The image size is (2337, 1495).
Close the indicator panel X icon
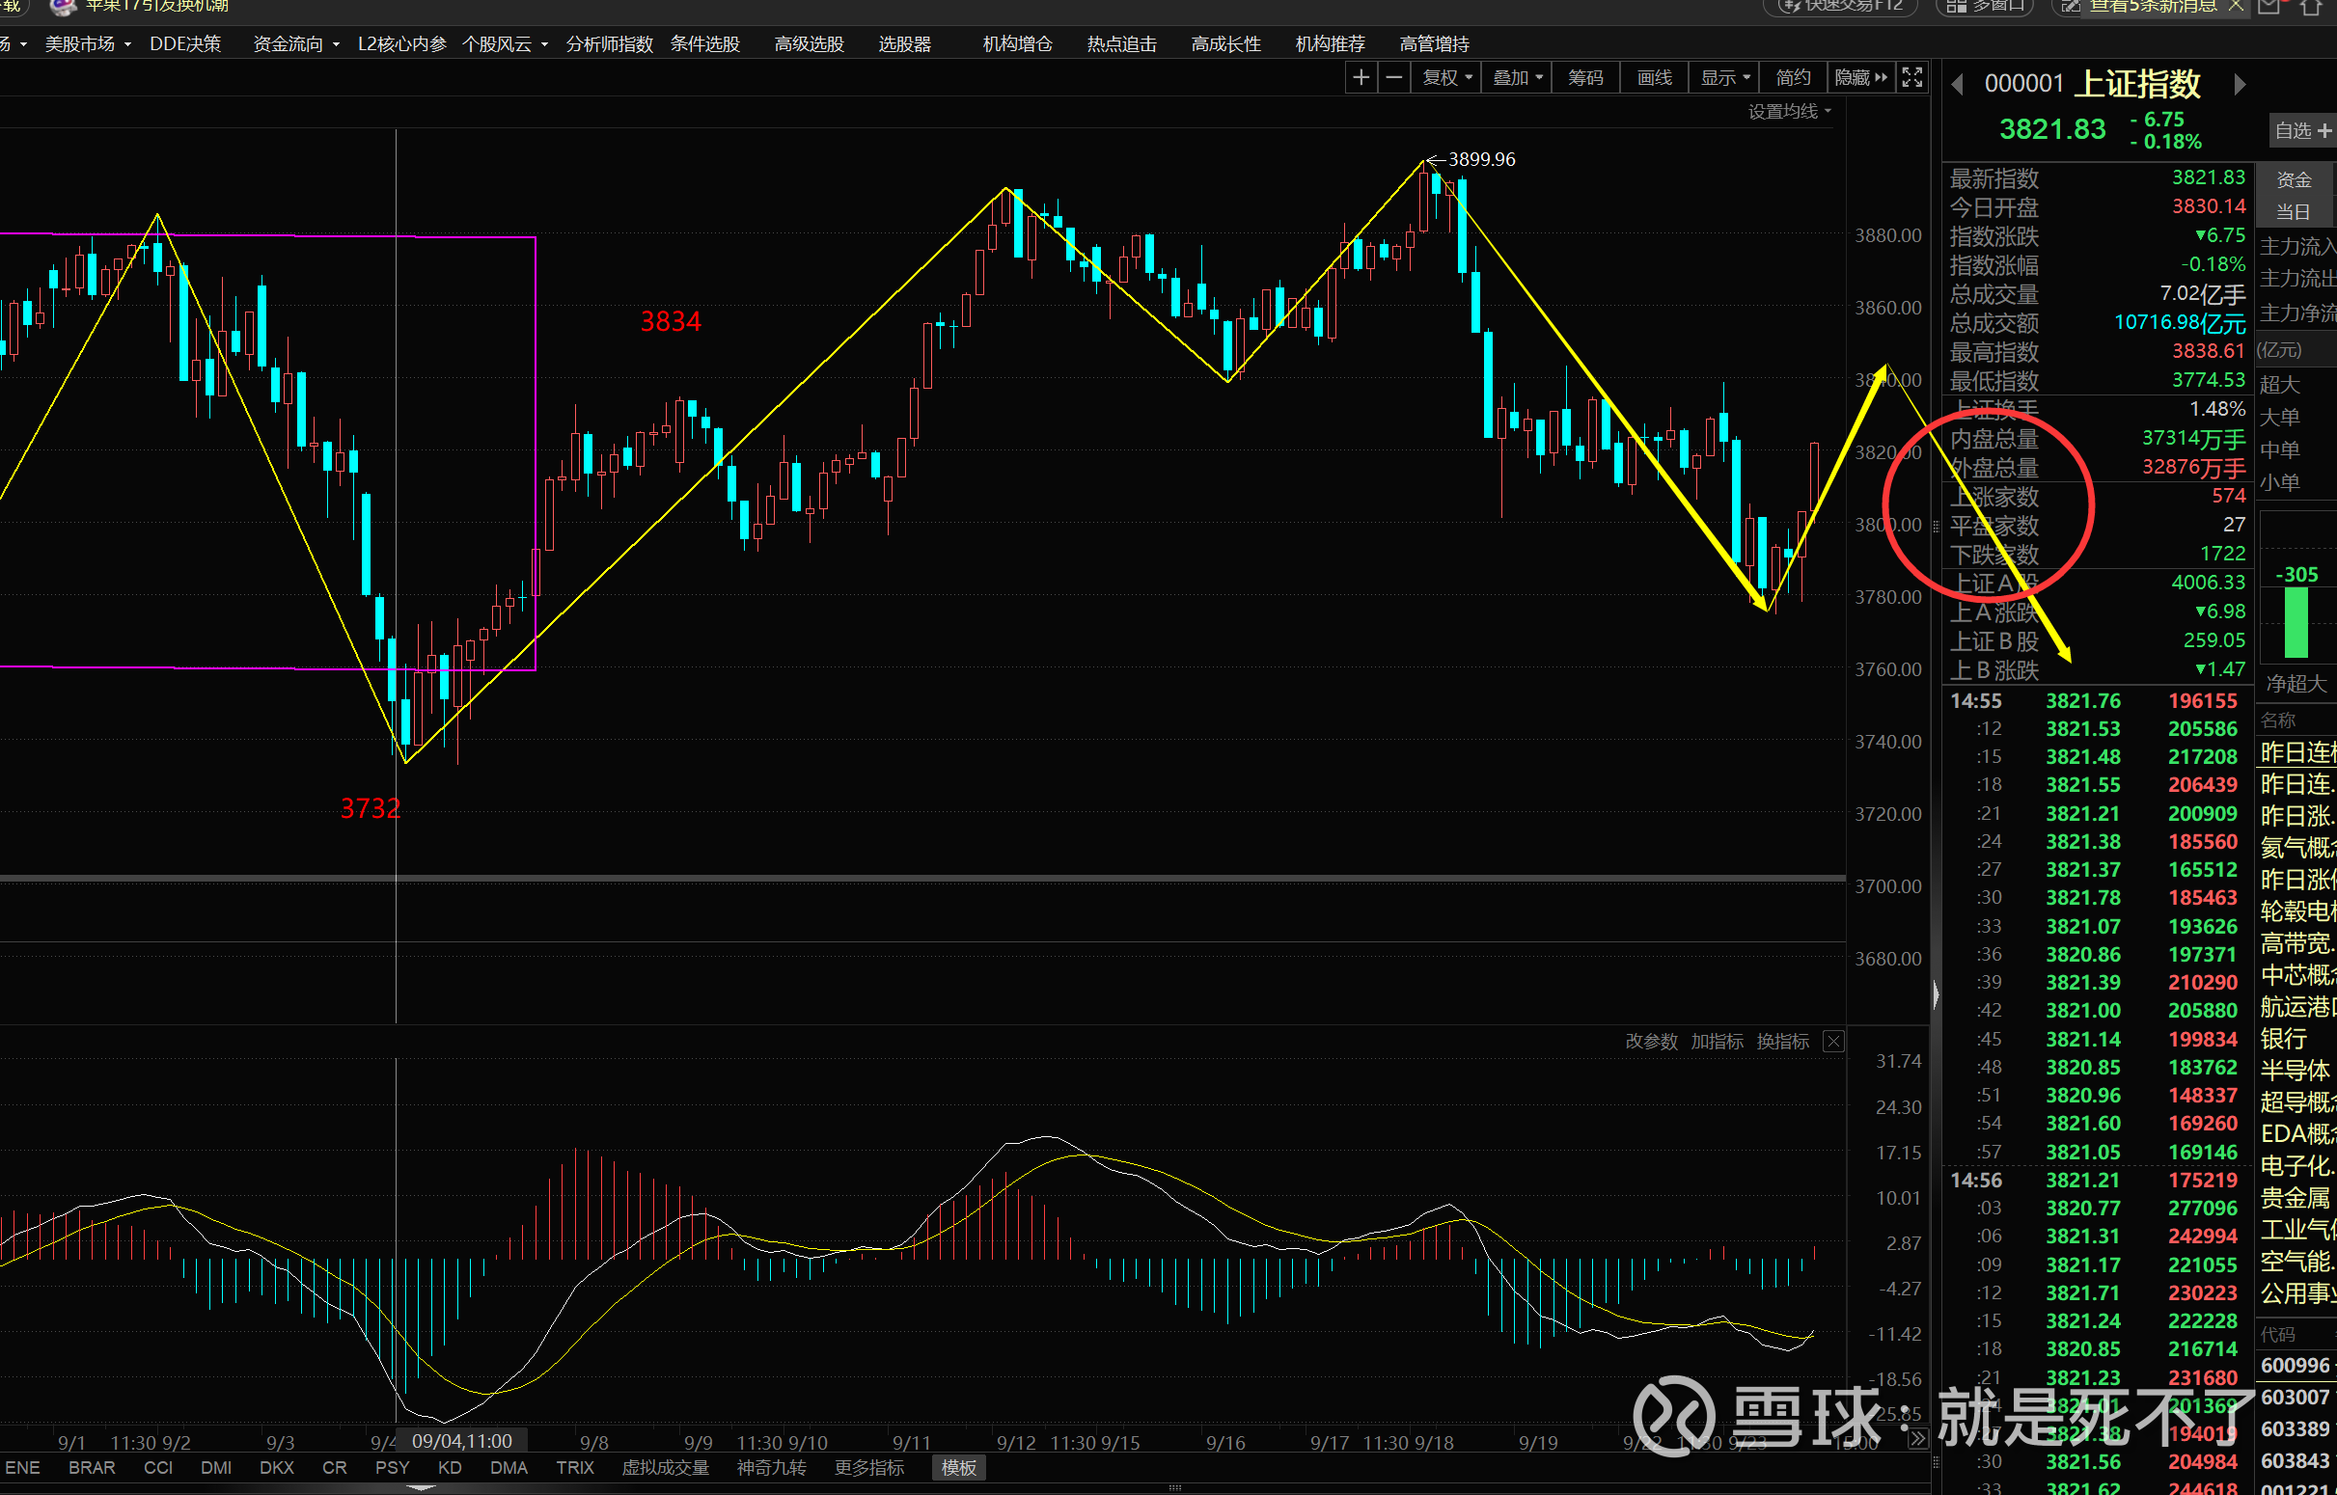tap(1833, 1042)
